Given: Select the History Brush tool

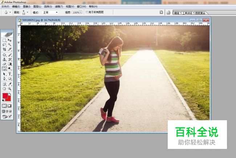Looking at the screenshot, I should [x=10, y=60].
